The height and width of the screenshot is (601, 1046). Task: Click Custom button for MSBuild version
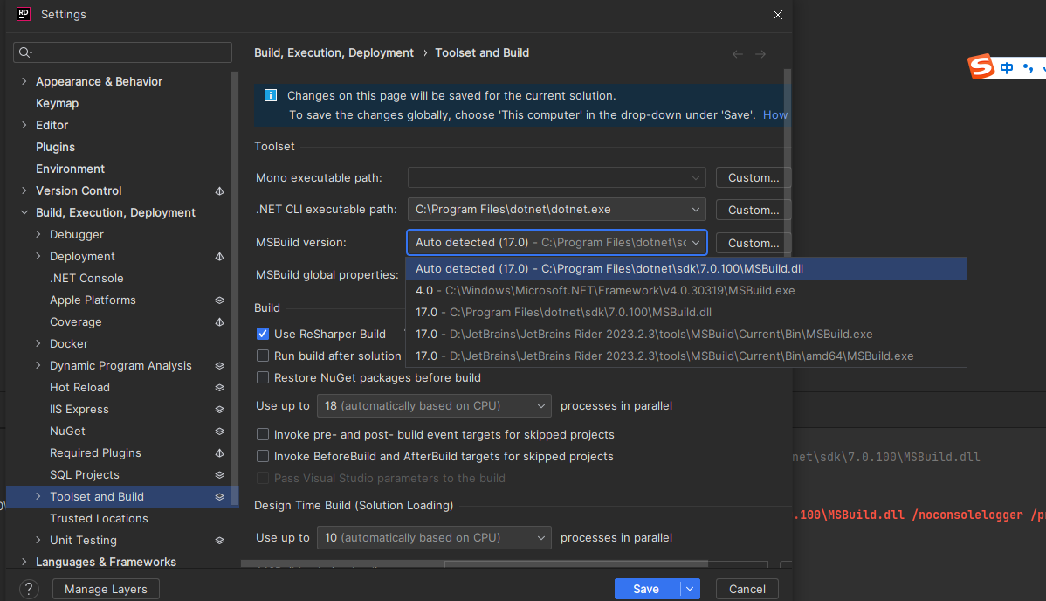pos(754,243)
